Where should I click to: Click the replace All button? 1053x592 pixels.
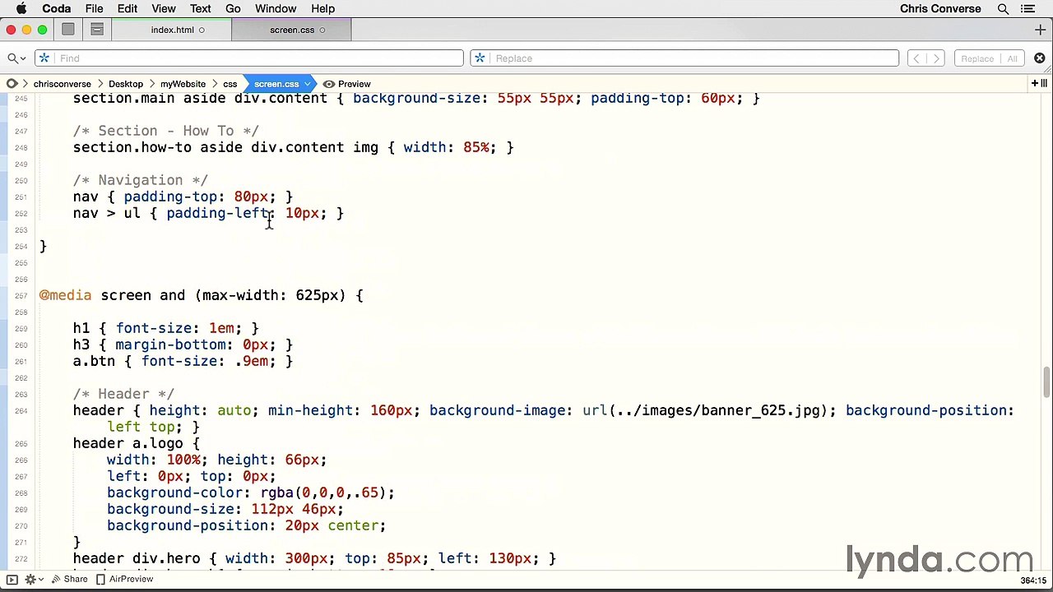pyautogui.click(x=1012, y=58)
